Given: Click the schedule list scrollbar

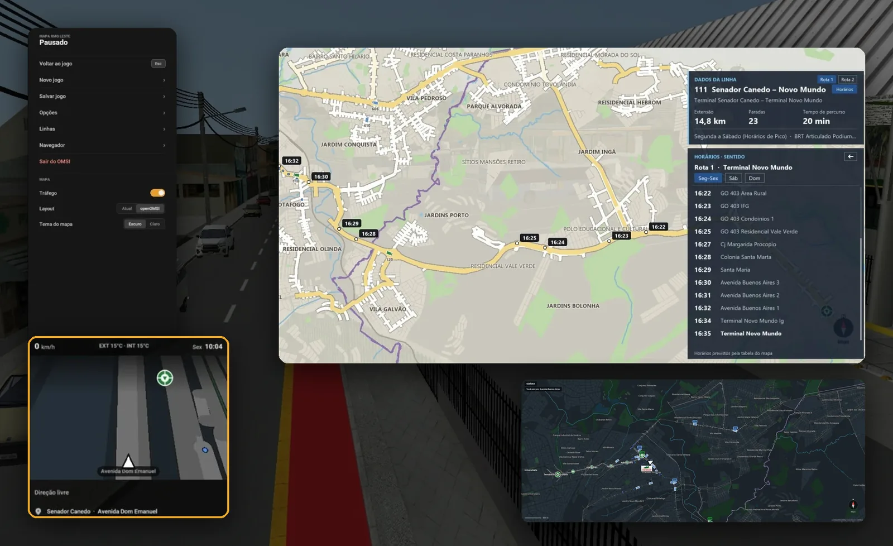Looking at the screenshot, I should click(x=861, y=289).
